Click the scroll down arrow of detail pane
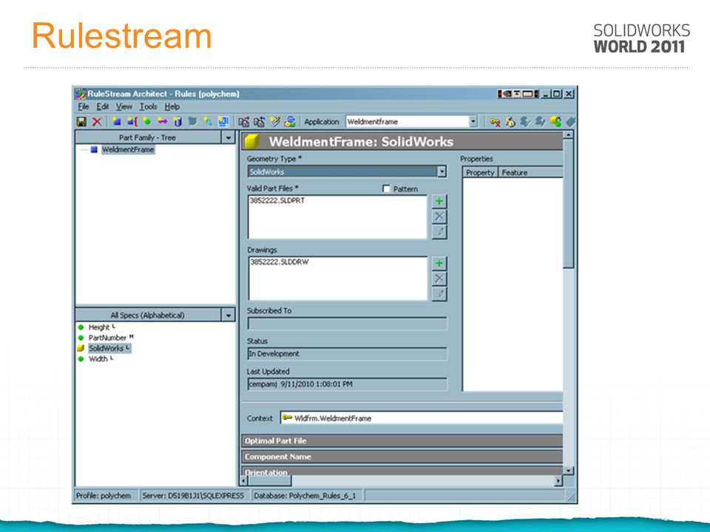Viewport: 710px width, 532px height. pos(568,471)
